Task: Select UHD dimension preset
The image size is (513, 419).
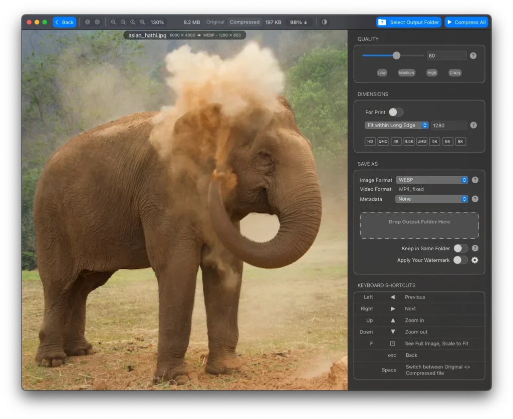Action: 422,142
